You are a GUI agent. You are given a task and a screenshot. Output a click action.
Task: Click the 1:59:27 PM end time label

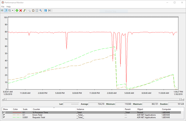[x=178, y=92]
